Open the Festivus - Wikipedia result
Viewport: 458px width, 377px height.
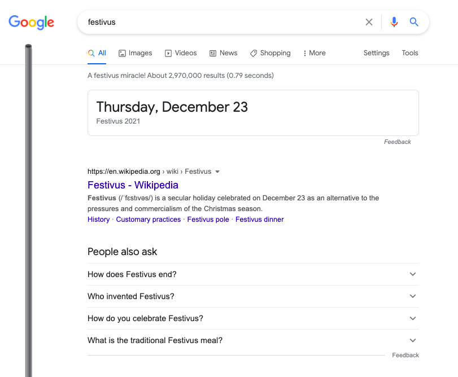tap(133, 185)
